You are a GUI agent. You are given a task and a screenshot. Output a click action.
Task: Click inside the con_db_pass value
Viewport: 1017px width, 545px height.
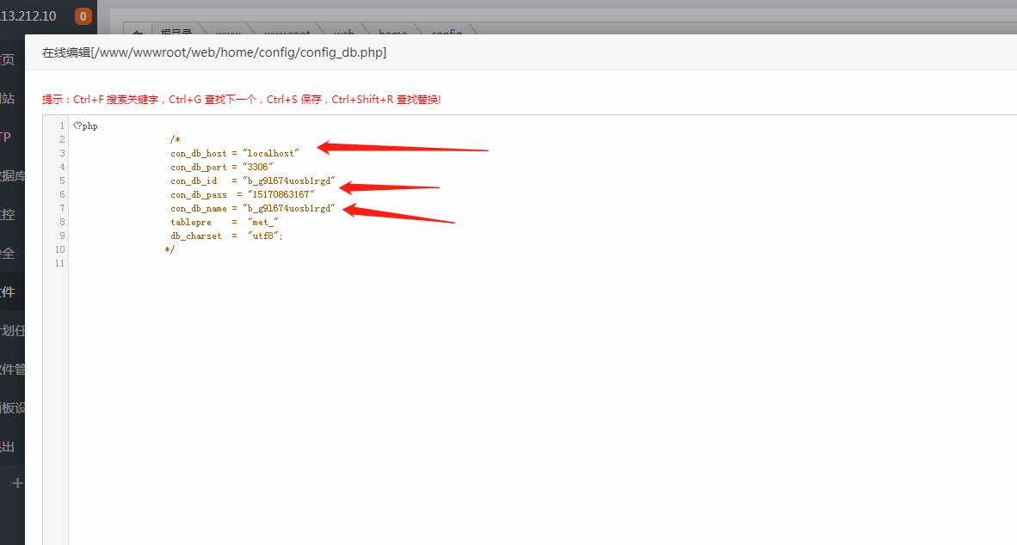(x=280, y=194)
